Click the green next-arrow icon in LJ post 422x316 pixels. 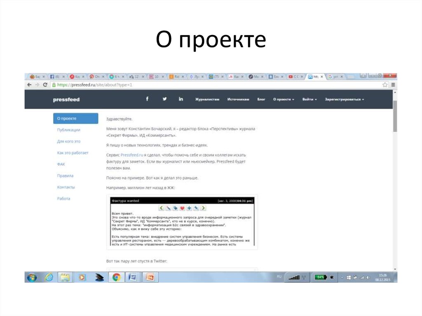(203, 208)
